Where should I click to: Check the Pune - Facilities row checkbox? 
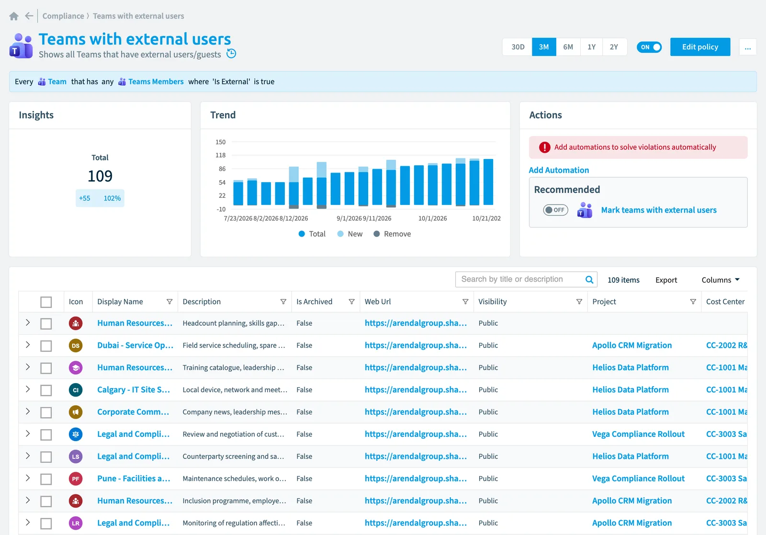(x=46, y=479)
